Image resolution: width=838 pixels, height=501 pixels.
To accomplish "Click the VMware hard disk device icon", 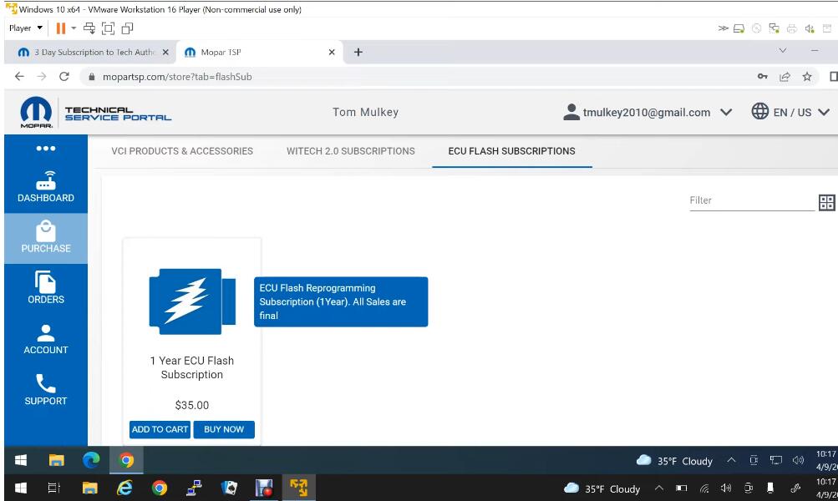I will click(739, 28).
